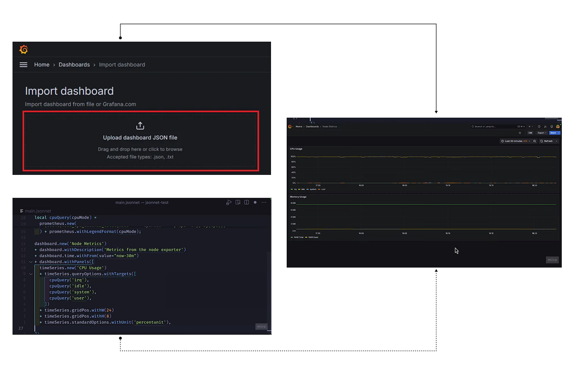This screenshot has height=380, width=565.
Task: Open the More Actions ellipsis in the editor
Action: (264, 202)
